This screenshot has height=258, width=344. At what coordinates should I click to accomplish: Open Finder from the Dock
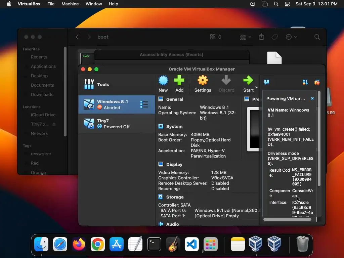pos(41,244)
